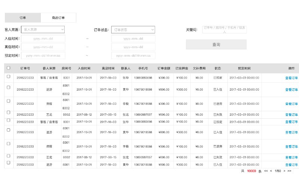
Task: Click the 操作 column header
Action: [x=292, y=68]
